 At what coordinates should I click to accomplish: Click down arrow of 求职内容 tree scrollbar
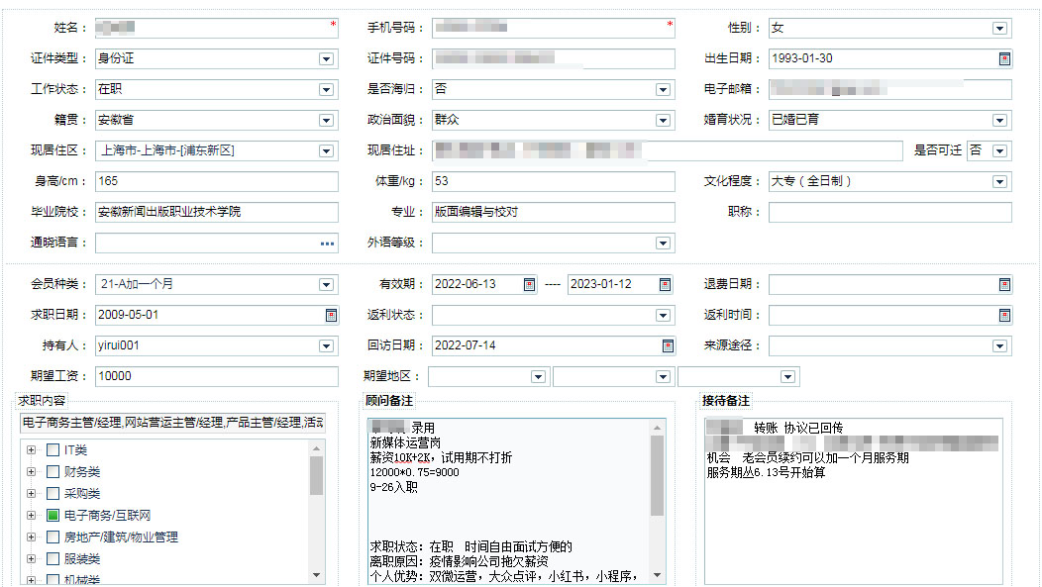click(316, 575)
